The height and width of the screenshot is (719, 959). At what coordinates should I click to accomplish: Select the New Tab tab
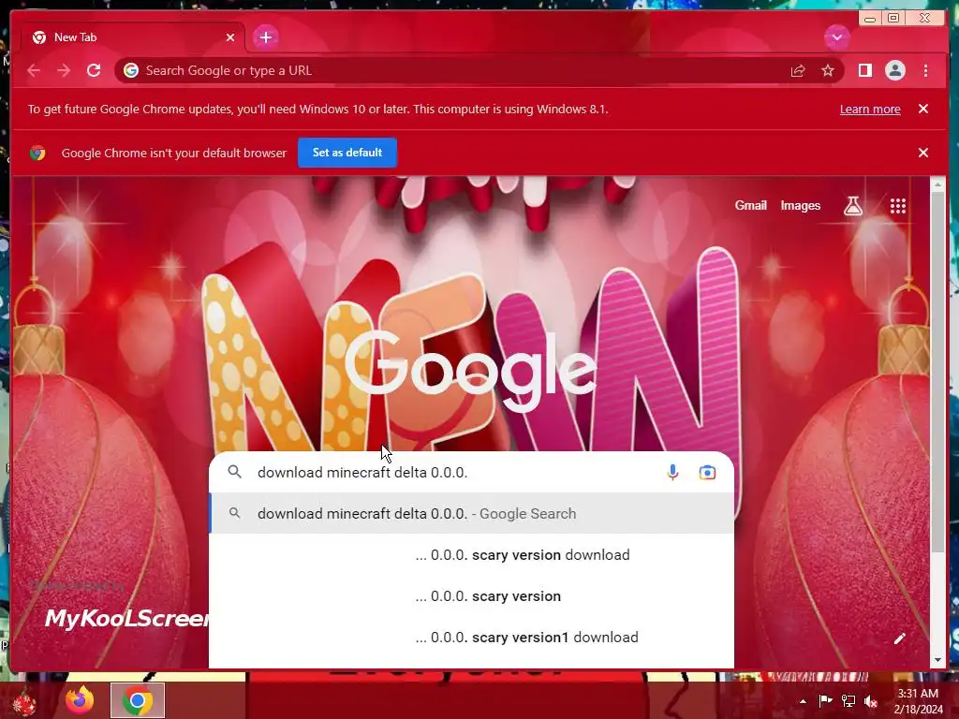pos(133,37)
